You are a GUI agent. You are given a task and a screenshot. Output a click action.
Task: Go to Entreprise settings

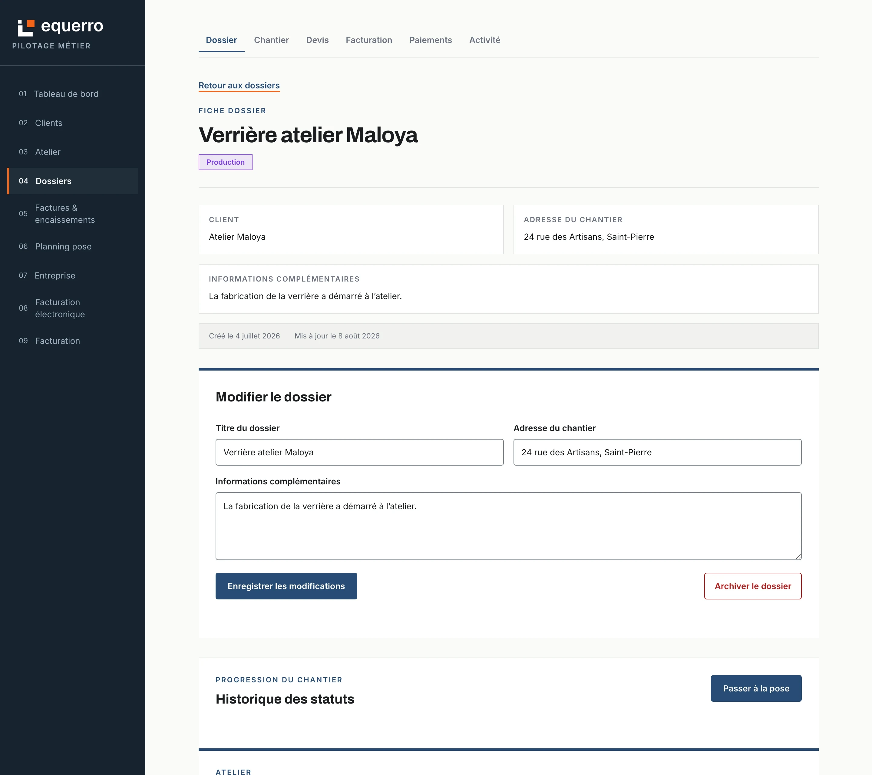pyautogui.click(x=73, y=275)
